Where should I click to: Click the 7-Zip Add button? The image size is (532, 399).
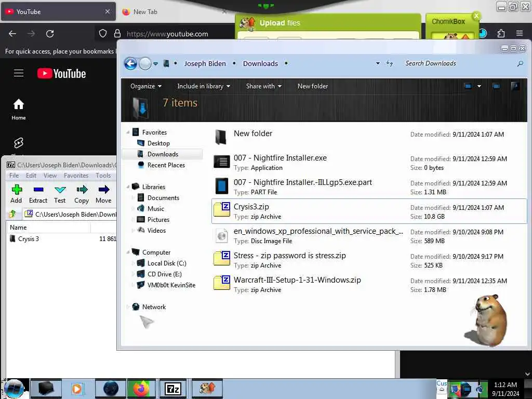point(16,194)
